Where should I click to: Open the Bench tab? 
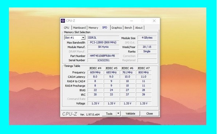pos(128,28)
